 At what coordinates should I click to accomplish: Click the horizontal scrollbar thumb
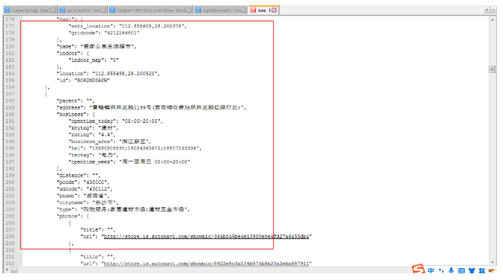click(x=14, y=270)
